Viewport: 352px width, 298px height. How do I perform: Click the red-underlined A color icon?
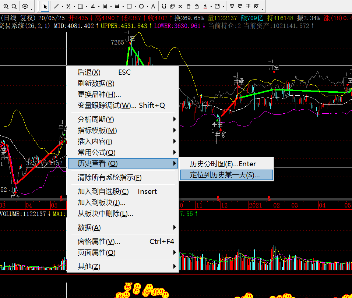[x=205, y=6]
